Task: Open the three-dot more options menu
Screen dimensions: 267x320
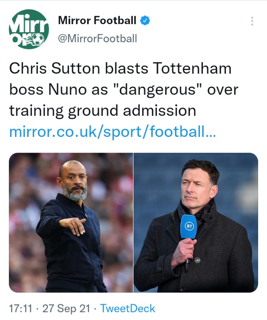Action: point(252,21)
